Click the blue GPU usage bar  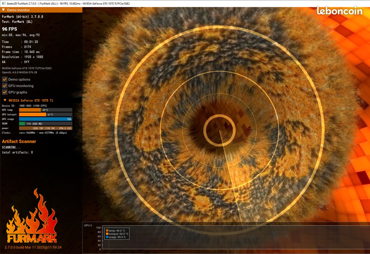click(45, 119)
